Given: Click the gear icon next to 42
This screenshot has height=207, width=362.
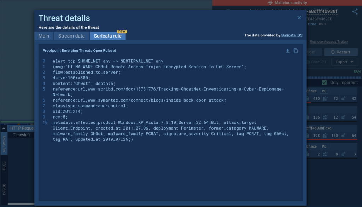Looking at the screenshot, I should (344, 99).
